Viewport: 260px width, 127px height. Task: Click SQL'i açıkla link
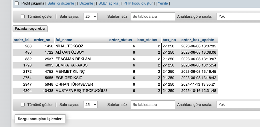(108, 3)
